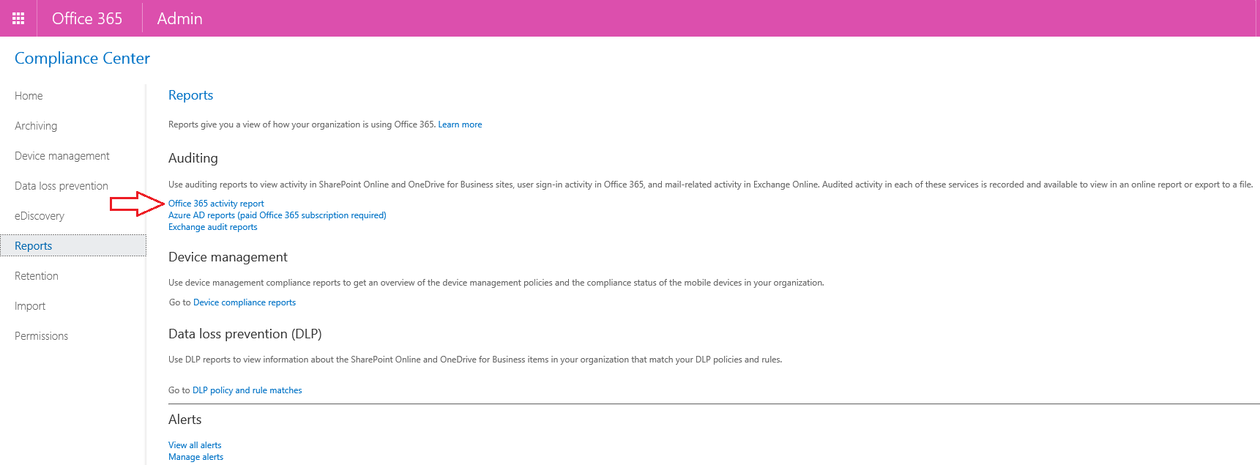Open eDiscovery from the left menu

click(x=40, y=216)
